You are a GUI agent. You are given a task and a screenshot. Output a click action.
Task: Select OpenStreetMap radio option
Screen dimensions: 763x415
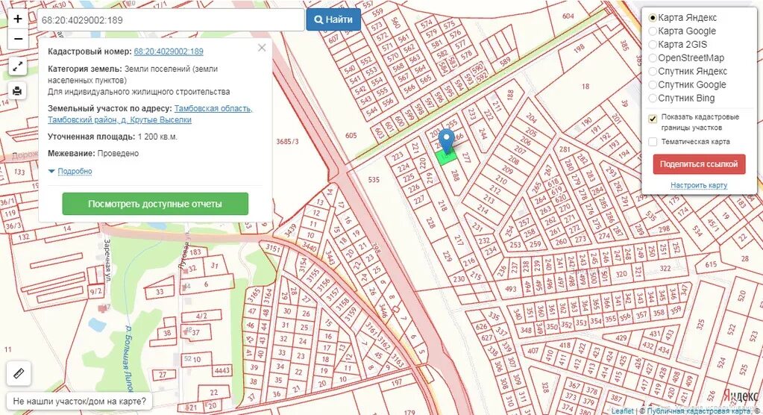tap(653, 58)
